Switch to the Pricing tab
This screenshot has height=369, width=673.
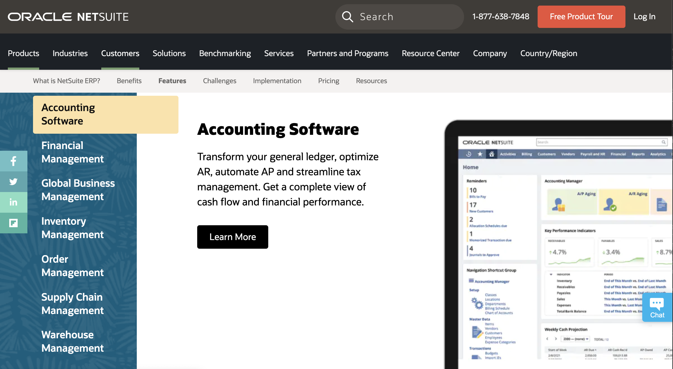click(x=328, y=81)
